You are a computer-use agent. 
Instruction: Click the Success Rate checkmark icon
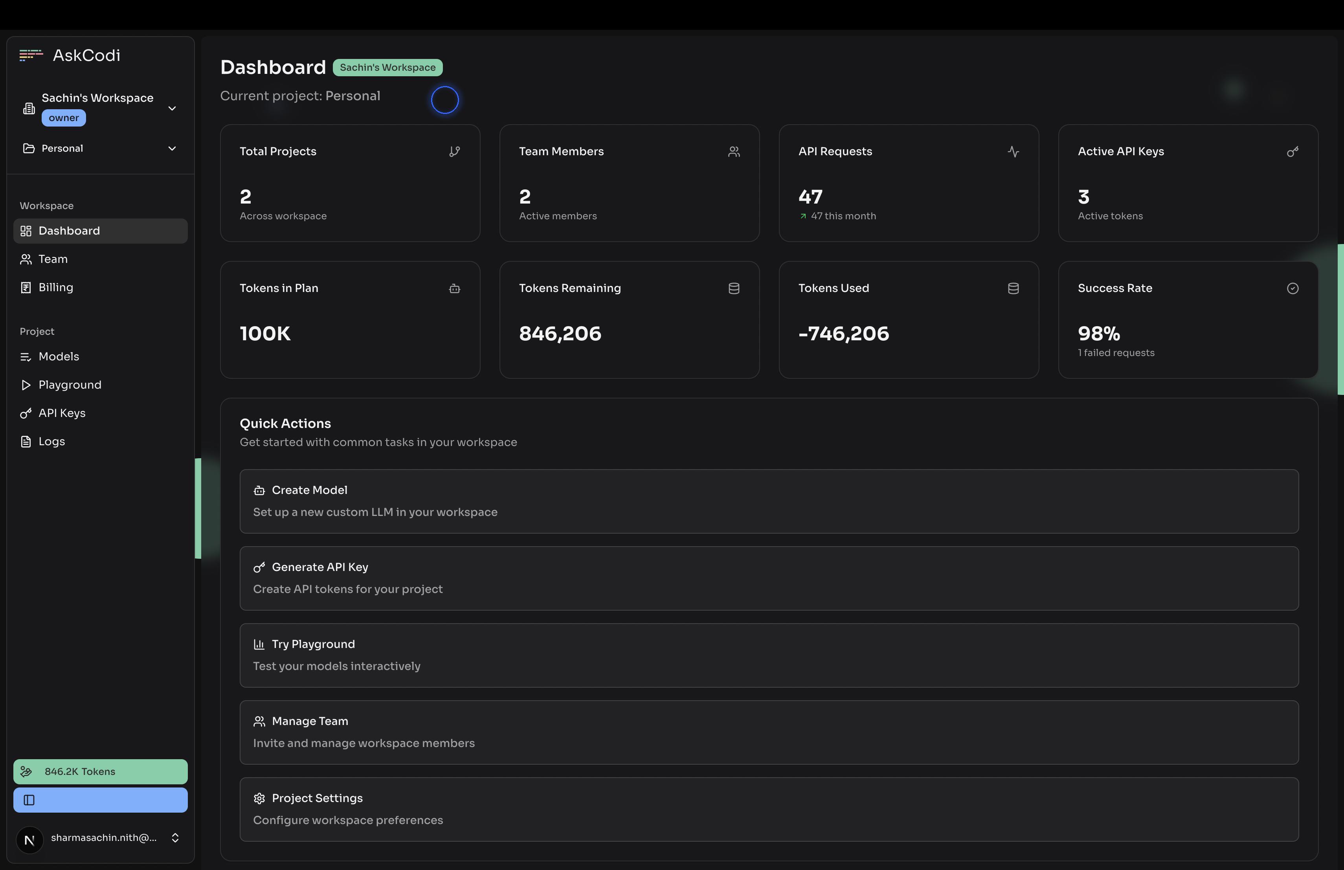coord(1293,288)
